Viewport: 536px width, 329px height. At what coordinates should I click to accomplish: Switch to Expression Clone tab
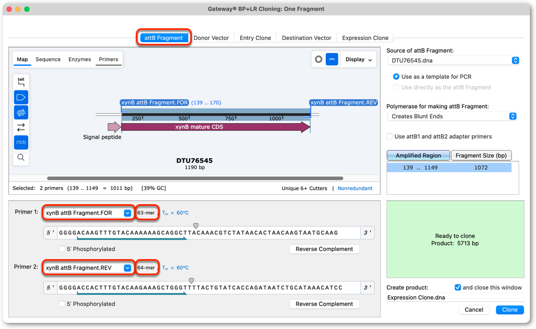pyautogui.click(x=365, y=38)
